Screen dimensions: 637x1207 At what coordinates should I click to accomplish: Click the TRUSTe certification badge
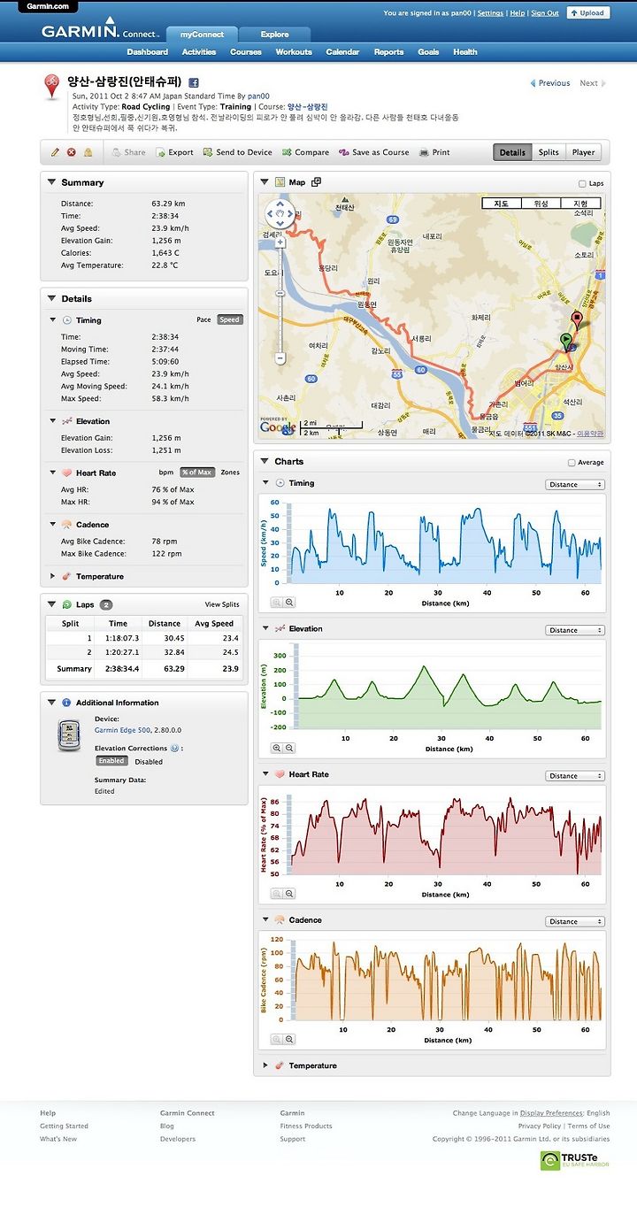574,1160
